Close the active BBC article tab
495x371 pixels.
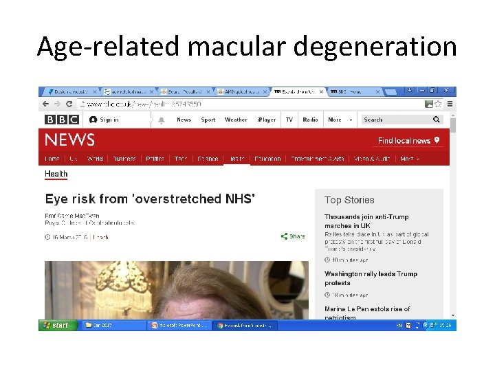pos(321,92)
